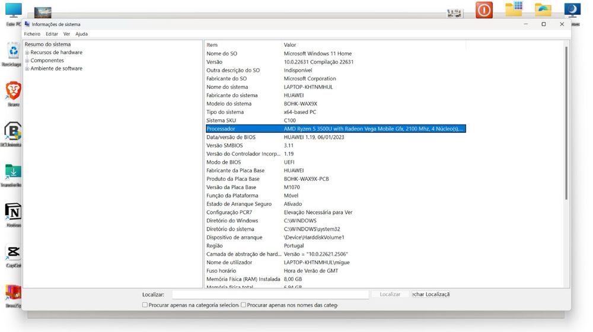This screenshot has width=593, height=332.
Task: Select Versão SMBIOS 3.11 row
Action: click(x=336, y=146)
